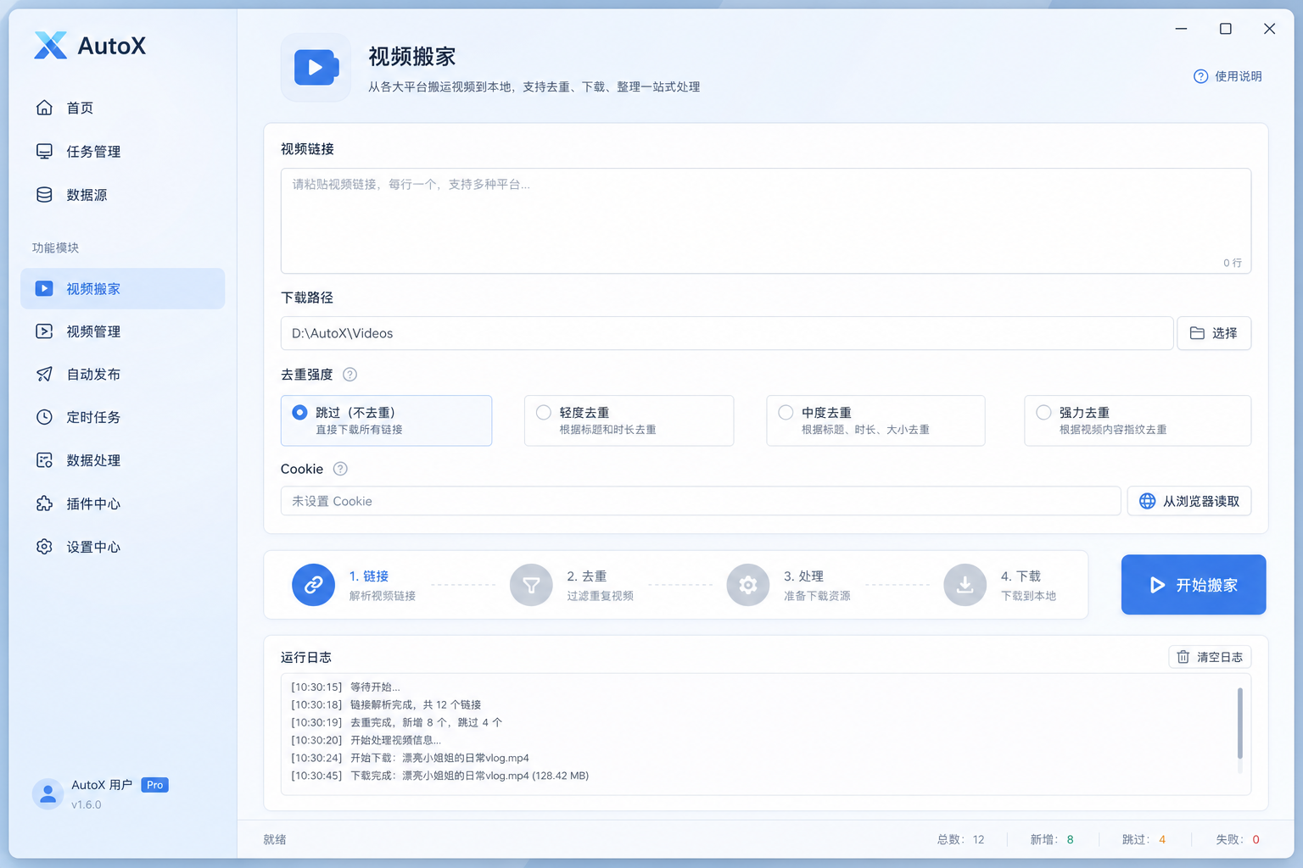The height and width of the screenshot is (868, 1303).
Task: Click the Pro badge
Action: [x=154, y=785]
